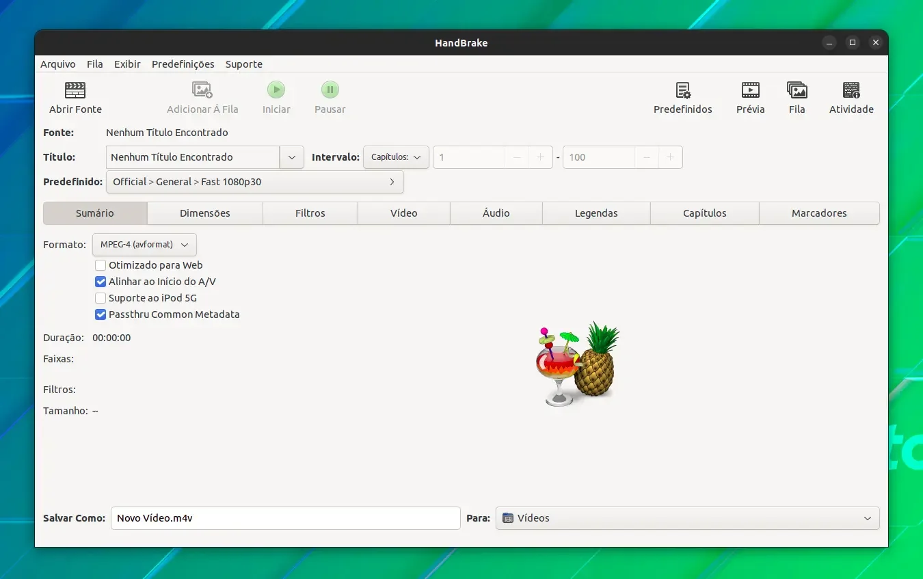The image size is (923, 579).
Task: Maximize the HandBrake window
Action: coord(853,42)
